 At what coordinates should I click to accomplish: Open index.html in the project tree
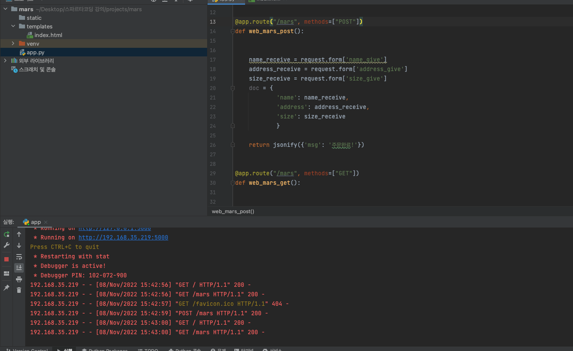pyautogui.click(x=48, y=35)
